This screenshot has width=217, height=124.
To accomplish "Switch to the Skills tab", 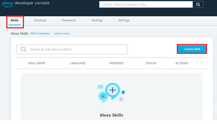I will pyautogui.click(x=15, y=20).
